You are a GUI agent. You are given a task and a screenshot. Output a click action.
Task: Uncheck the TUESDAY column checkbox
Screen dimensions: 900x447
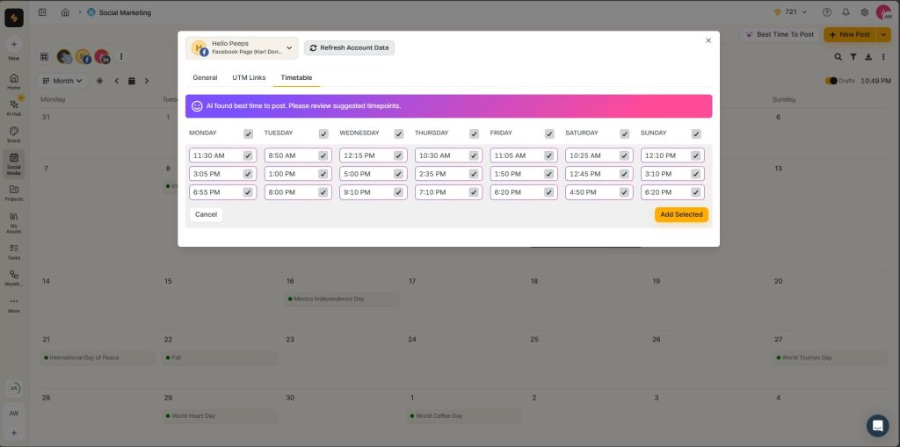323,133
